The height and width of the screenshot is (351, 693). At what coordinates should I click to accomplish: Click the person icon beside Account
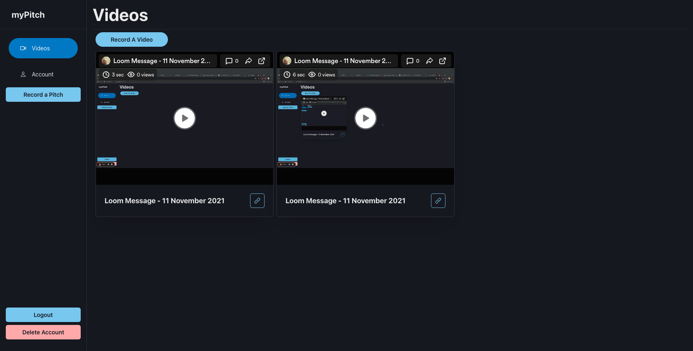coord(23,74)
